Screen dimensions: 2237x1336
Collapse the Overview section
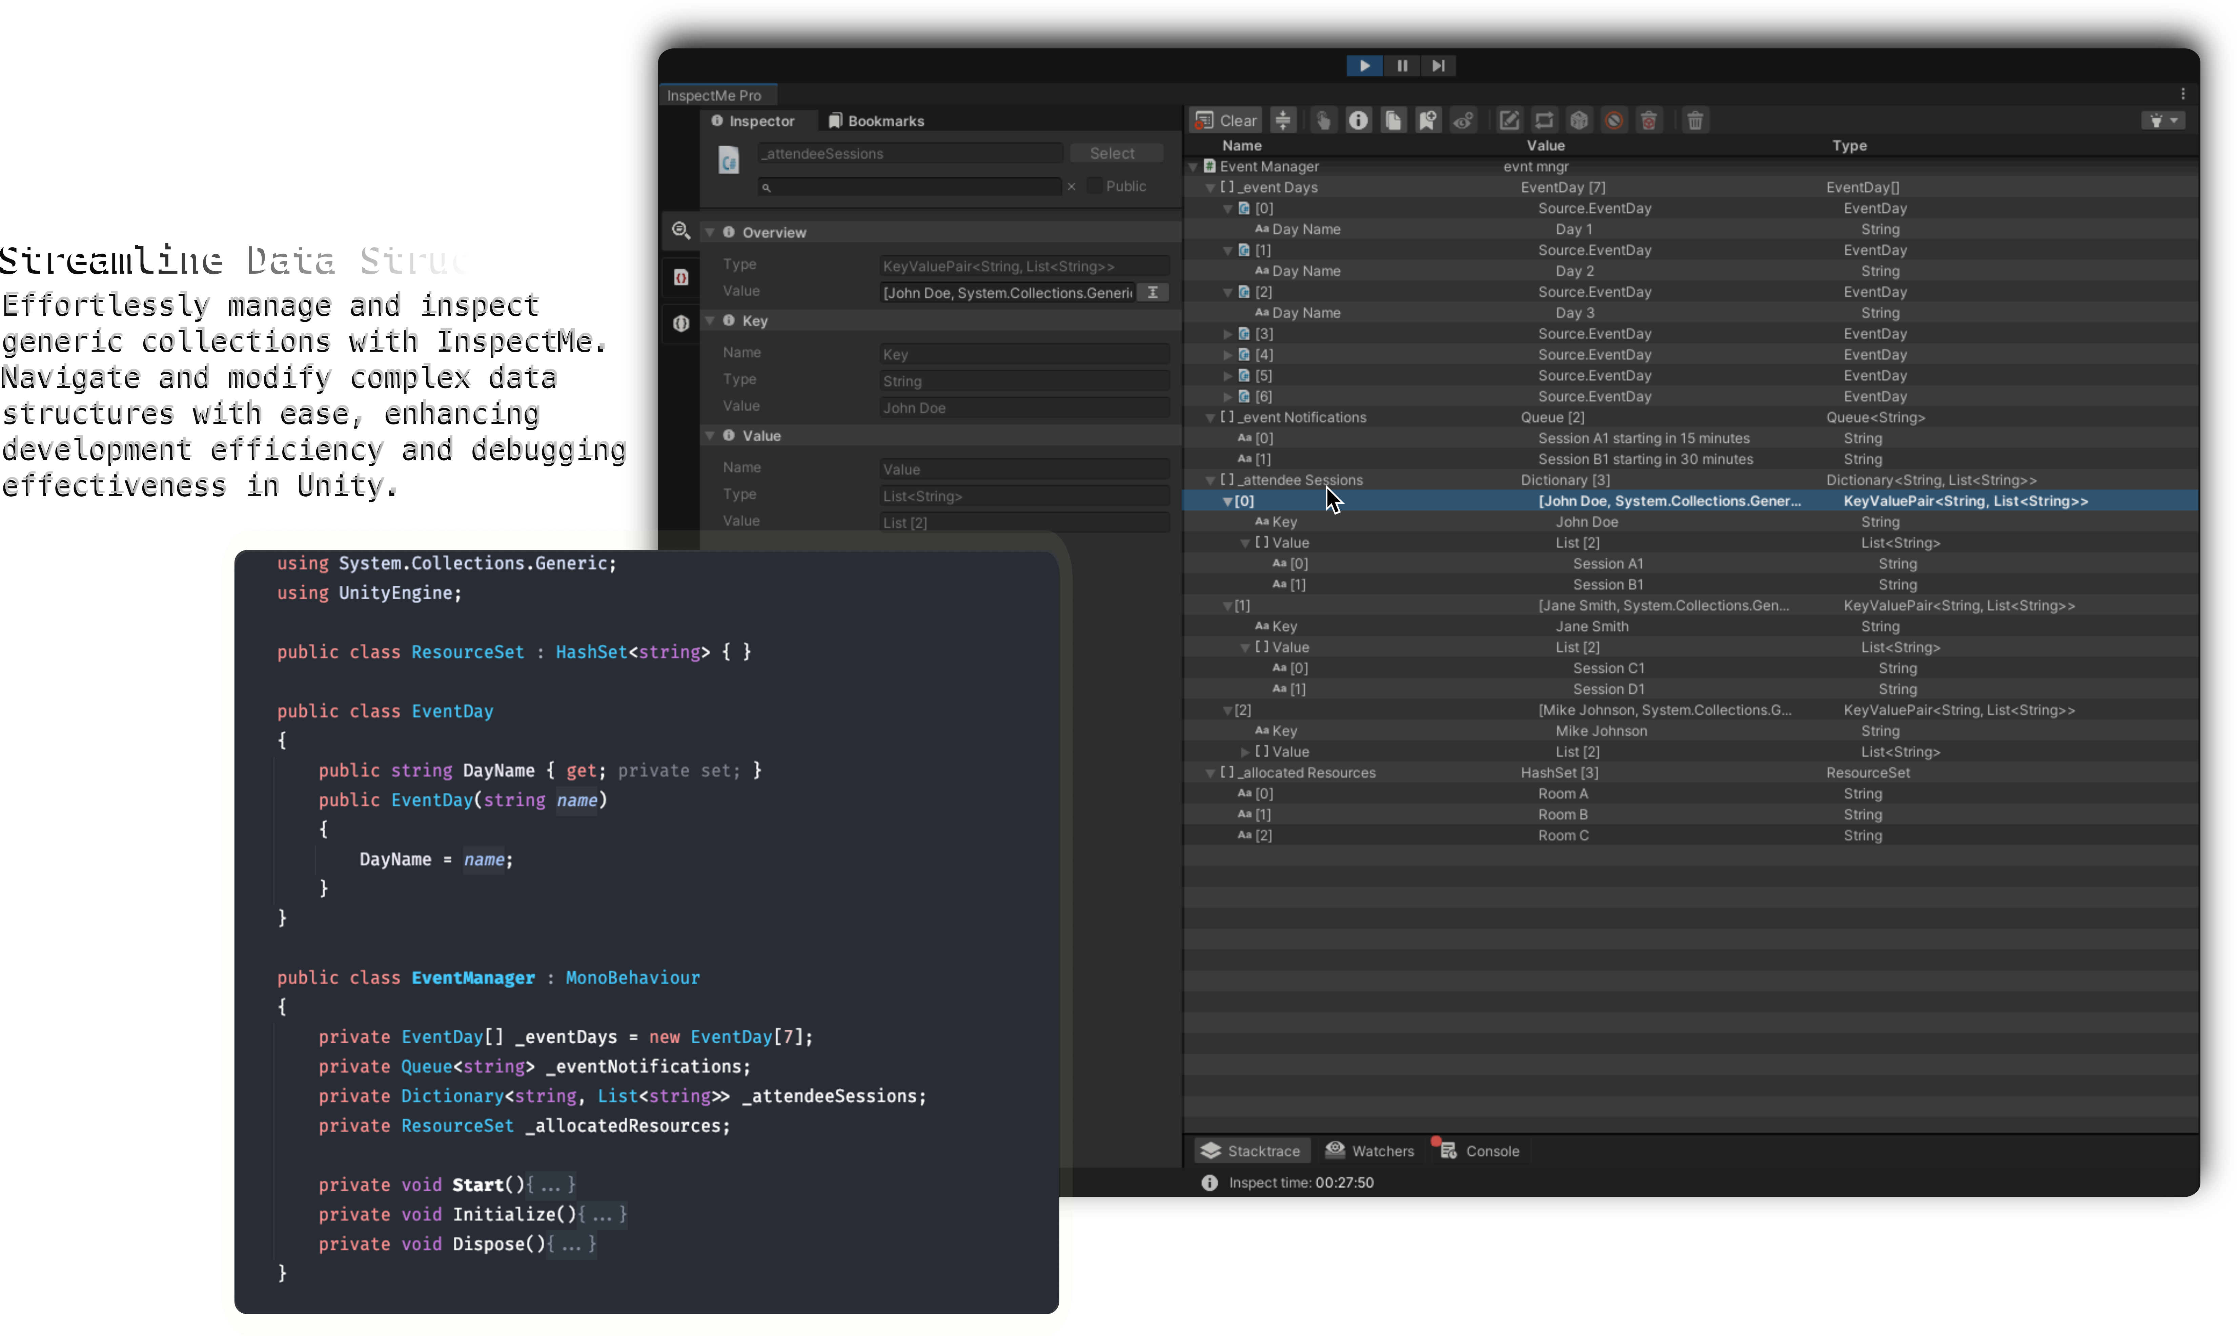tap(710, 232)
